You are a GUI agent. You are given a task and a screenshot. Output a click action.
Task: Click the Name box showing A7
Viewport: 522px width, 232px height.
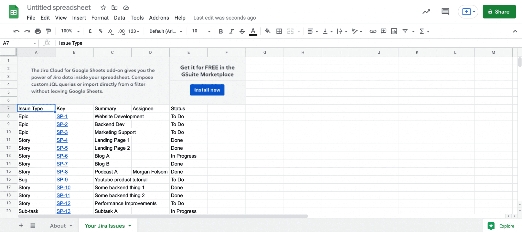click(20, 43)
